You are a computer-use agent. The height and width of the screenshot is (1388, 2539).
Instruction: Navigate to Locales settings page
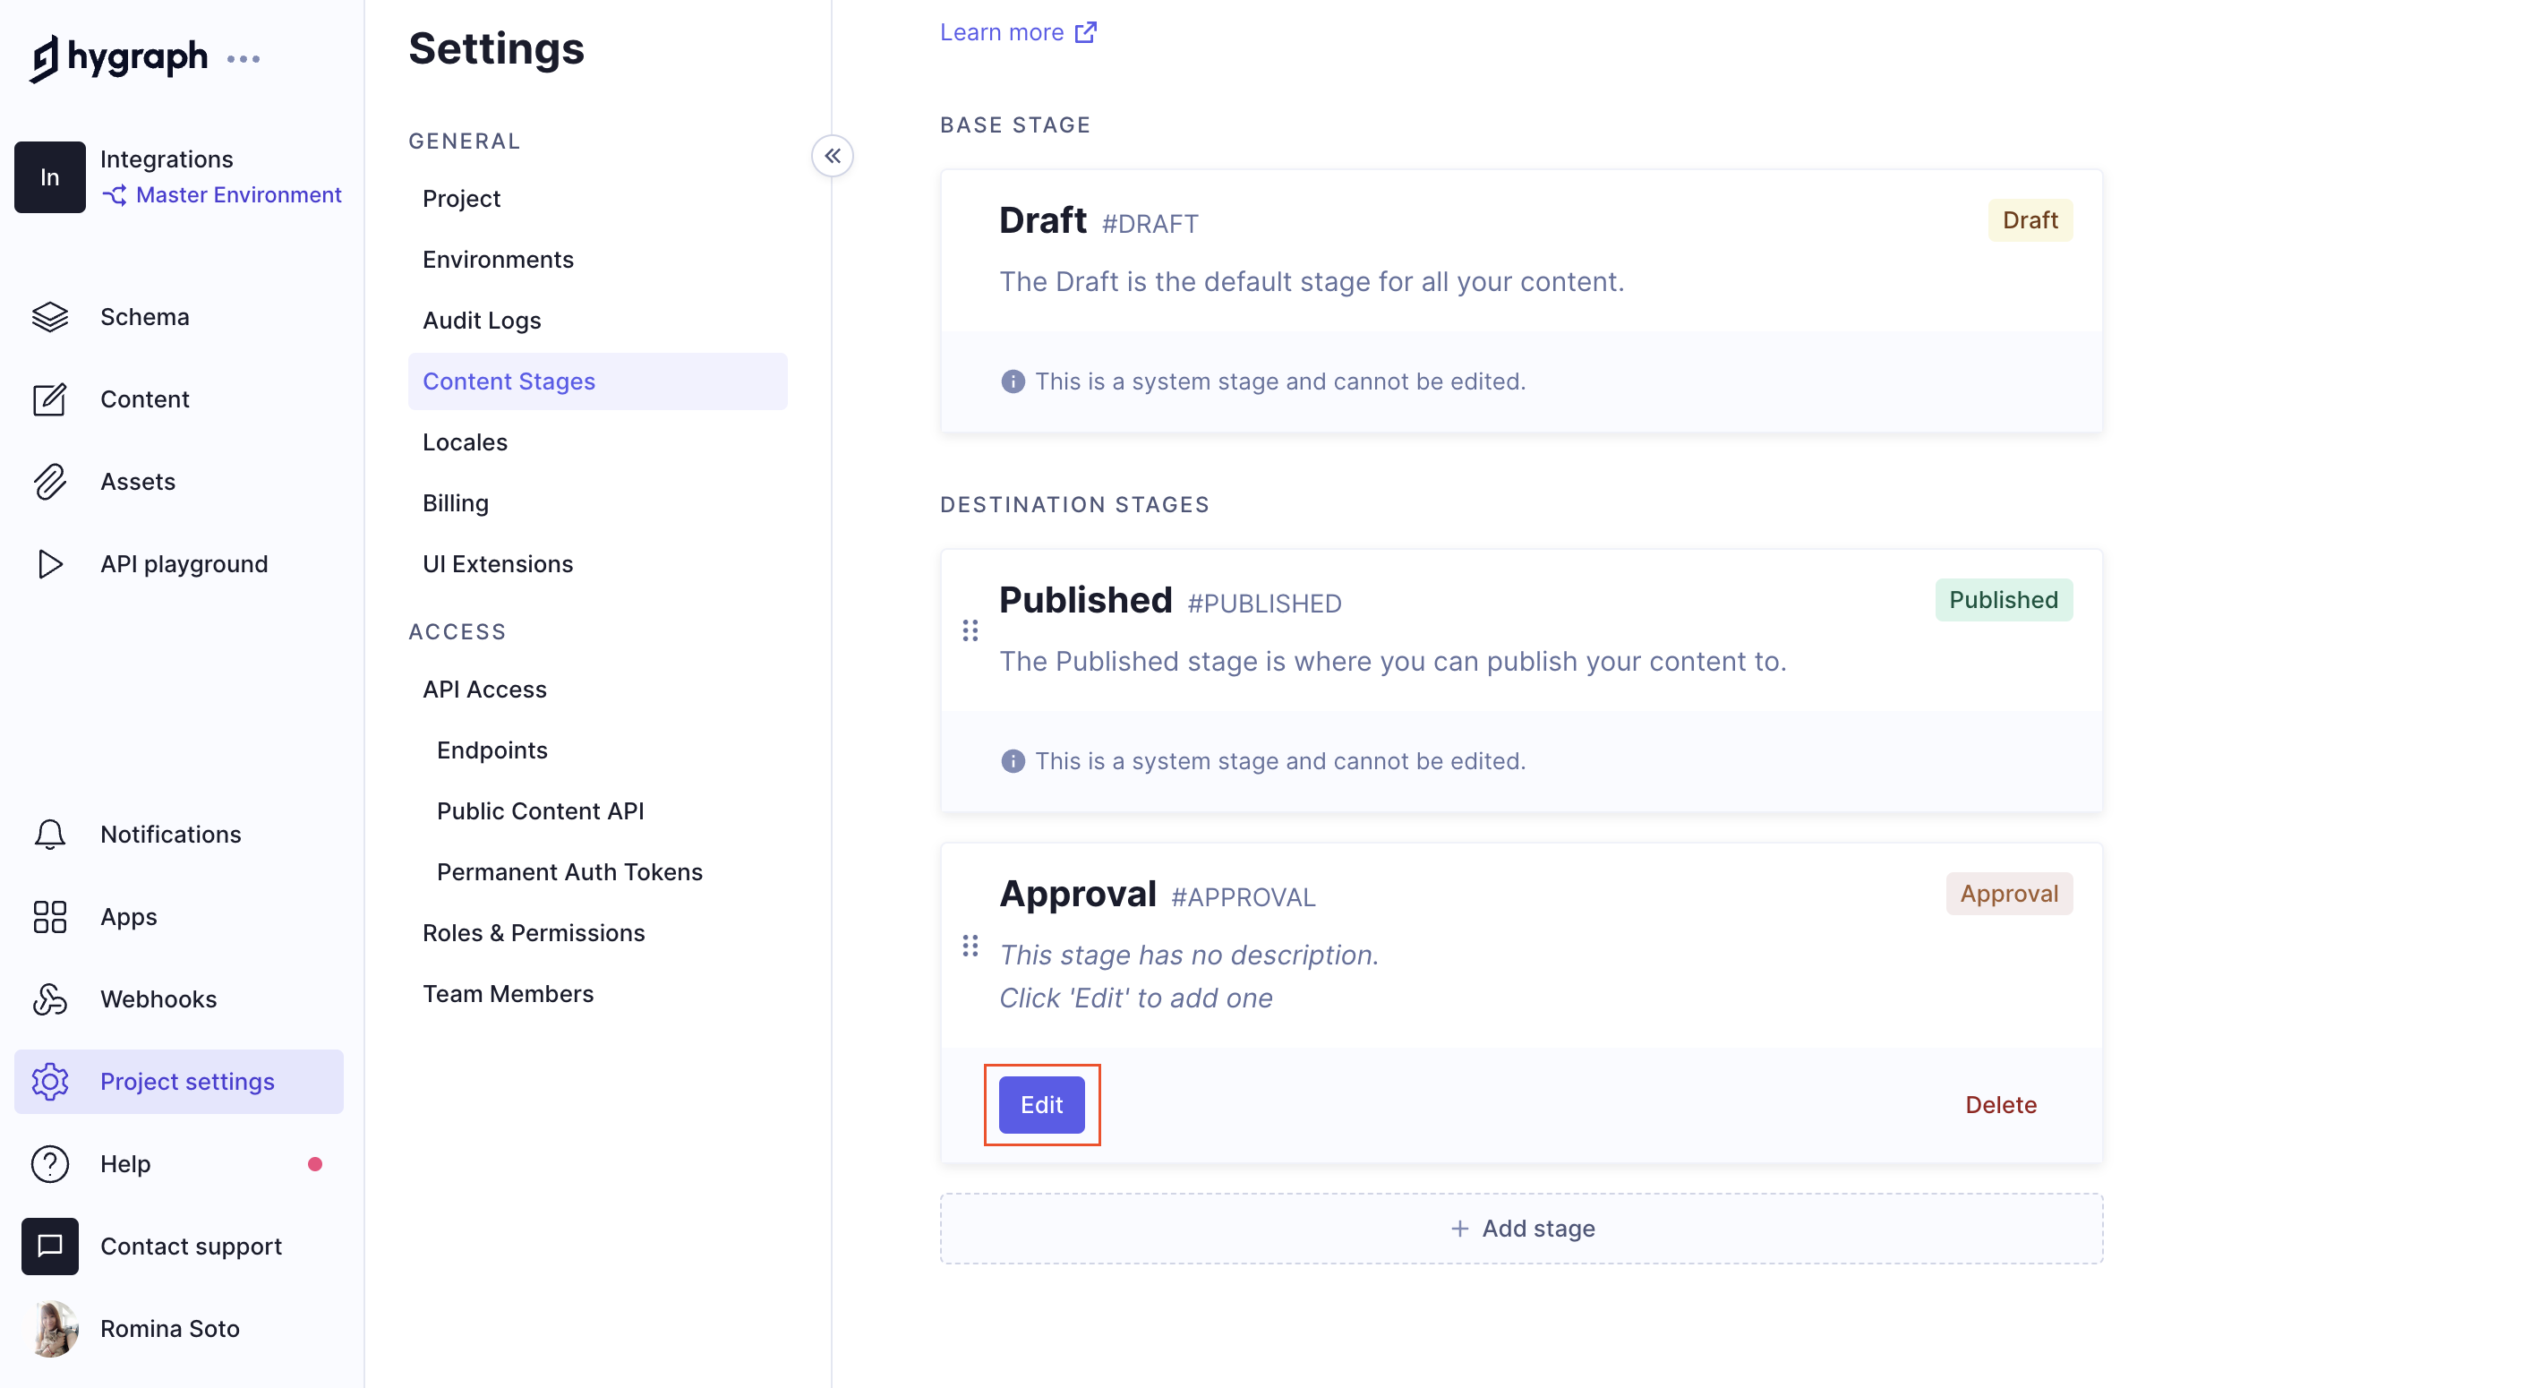coord(465,441)
